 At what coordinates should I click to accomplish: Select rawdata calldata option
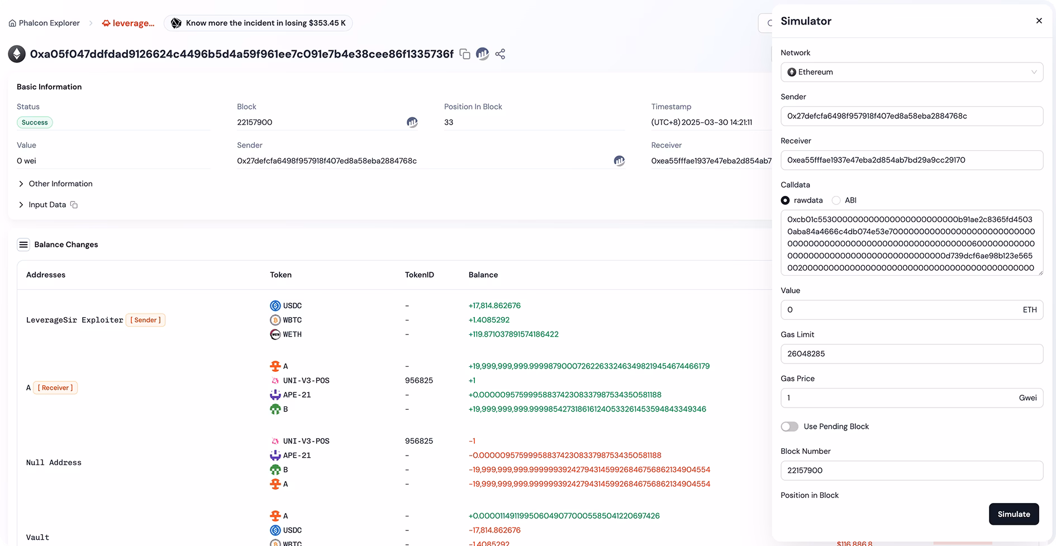point(785,200)
